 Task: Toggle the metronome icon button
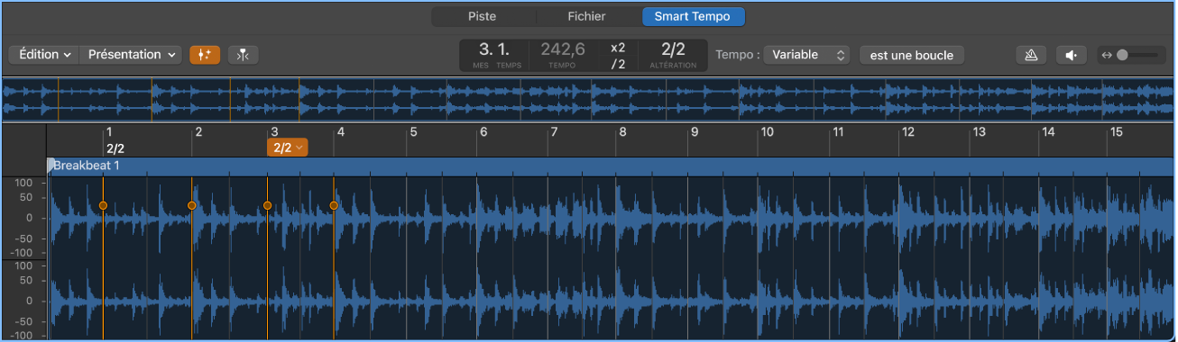1031,55
